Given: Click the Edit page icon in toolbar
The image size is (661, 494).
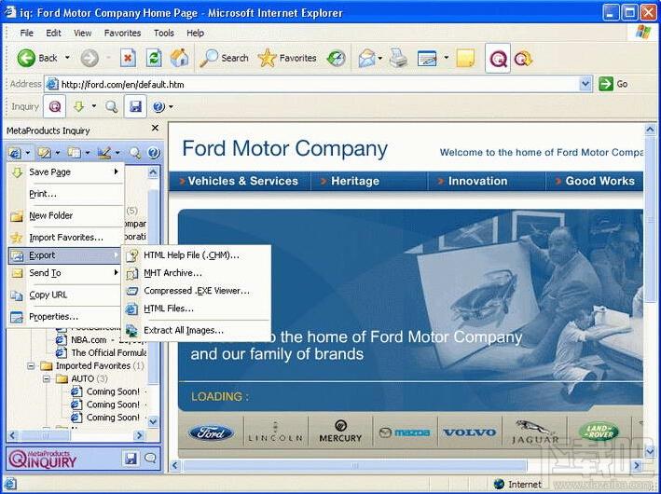Looking at the screenshot, I should 427,58.
